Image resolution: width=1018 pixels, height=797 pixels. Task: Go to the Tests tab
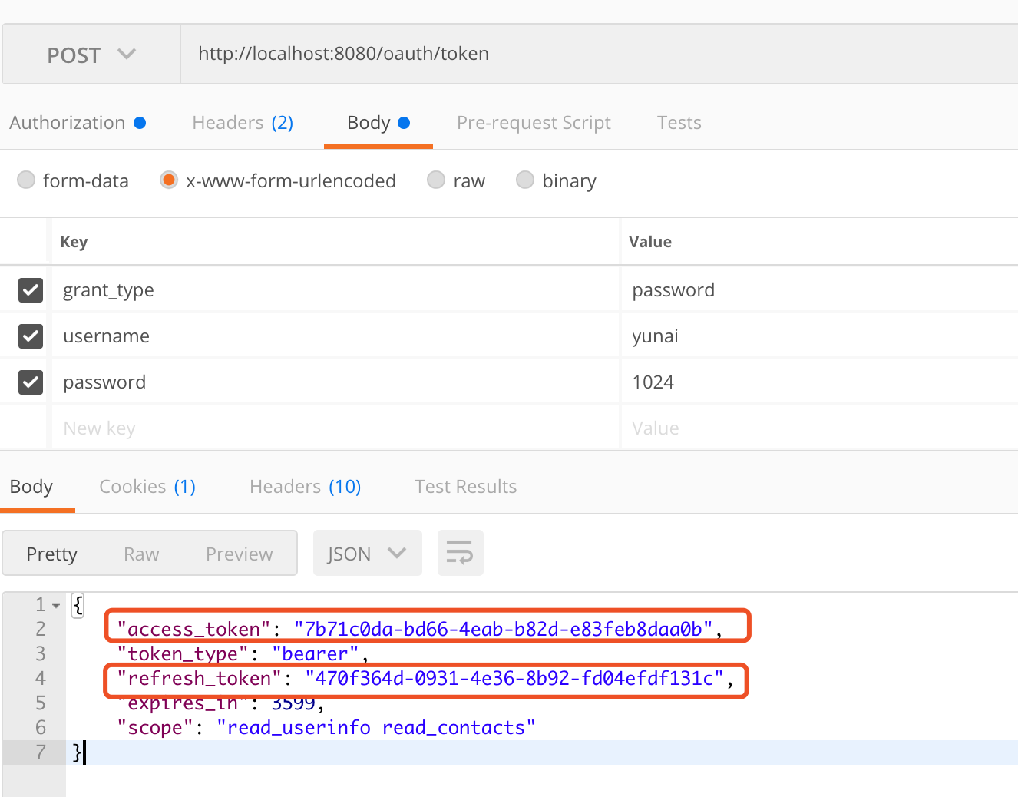pos(679,123)
